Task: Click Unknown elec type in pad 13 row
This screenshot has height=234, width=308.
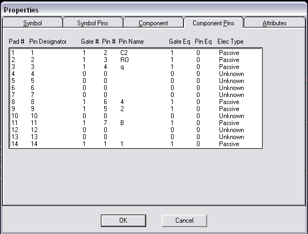Action: point(231,137)
